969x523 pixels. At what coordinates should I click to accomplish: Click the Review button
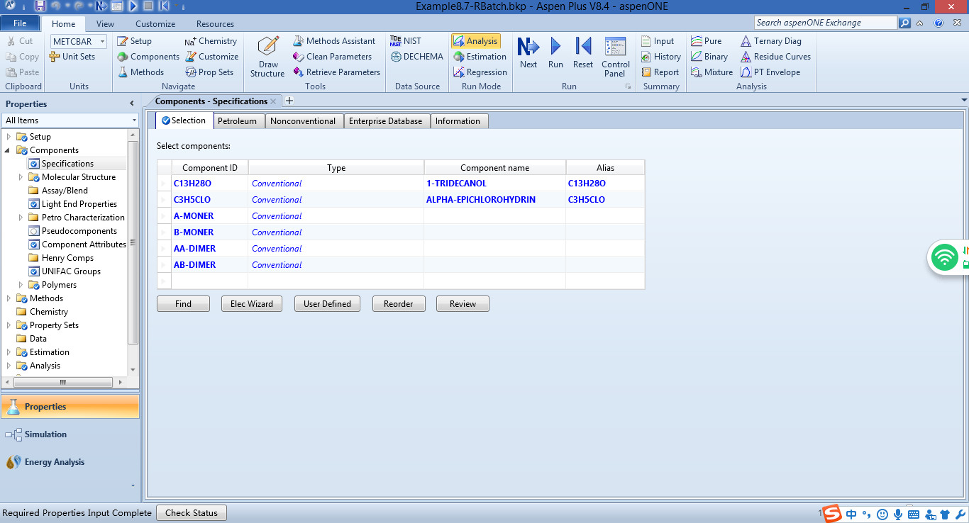[x=463, y=304]
